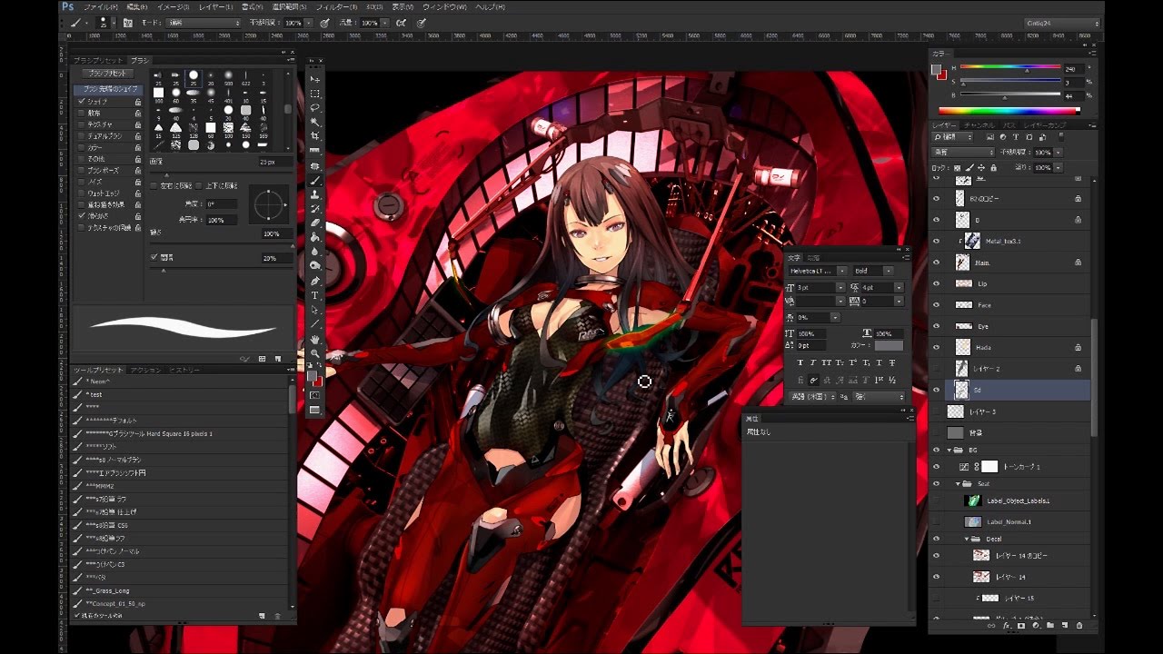
Task: Select the Eraser tool
Action: tap(315, 223)
